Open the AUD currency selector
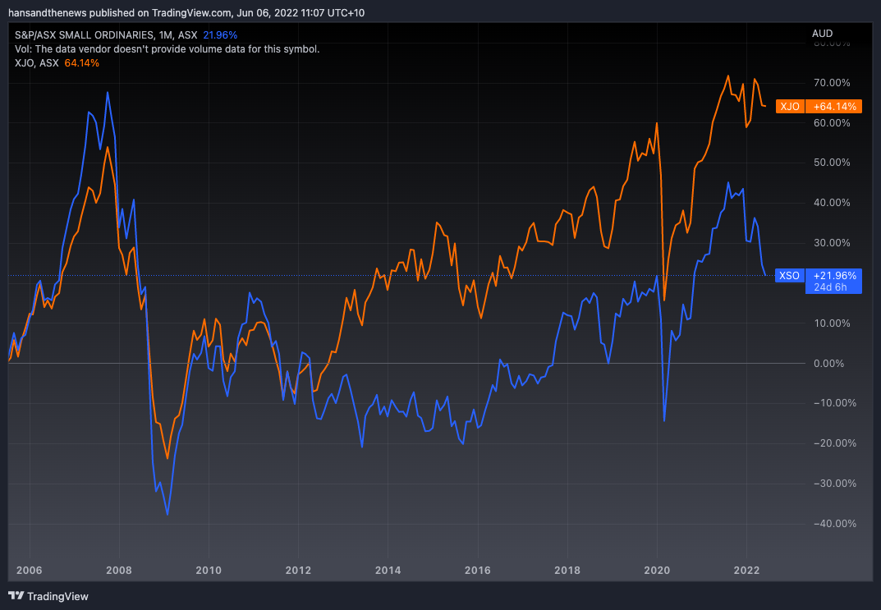This screenshot has height=610, width=881. coord(822,34)
